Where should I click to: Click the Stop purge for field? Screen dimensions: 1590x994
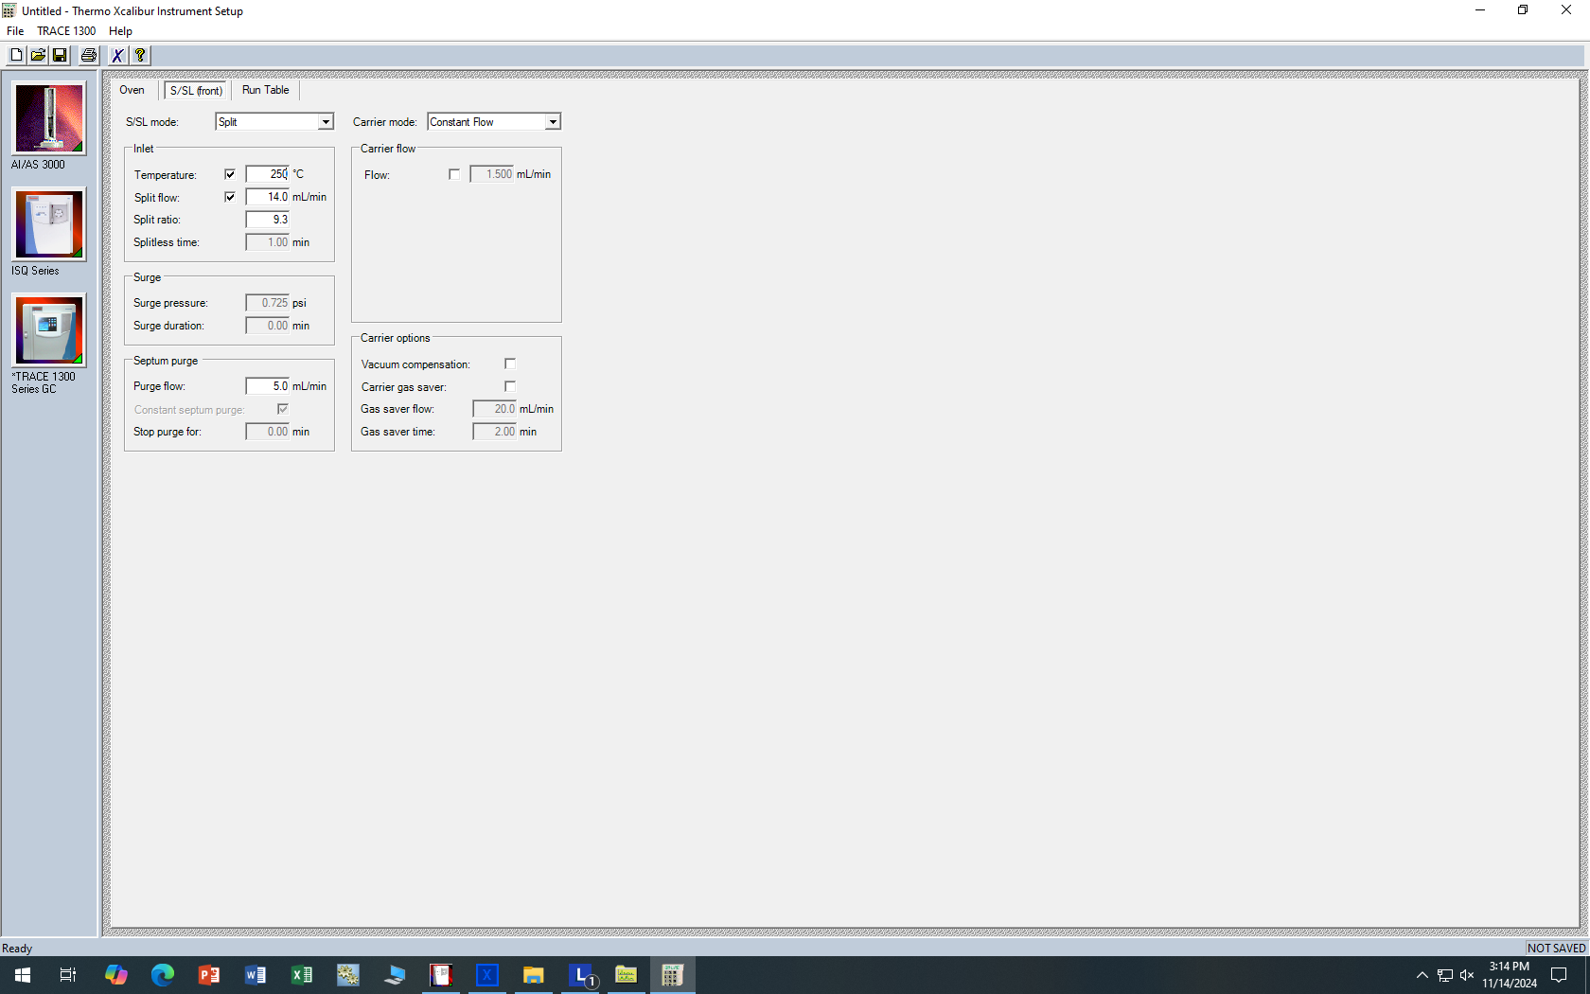pyautogui.click(x=267, y=432)
